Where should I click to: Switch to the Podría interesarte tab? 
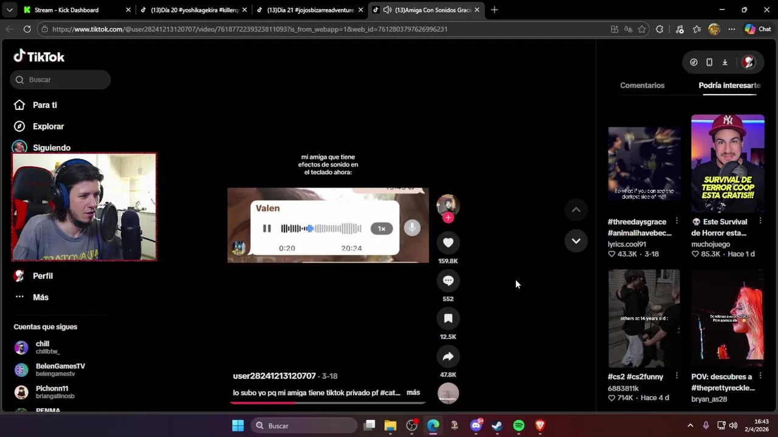(729, 86)
